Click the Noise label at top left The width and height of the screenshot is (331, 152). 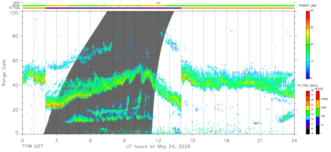coord(16,5)
